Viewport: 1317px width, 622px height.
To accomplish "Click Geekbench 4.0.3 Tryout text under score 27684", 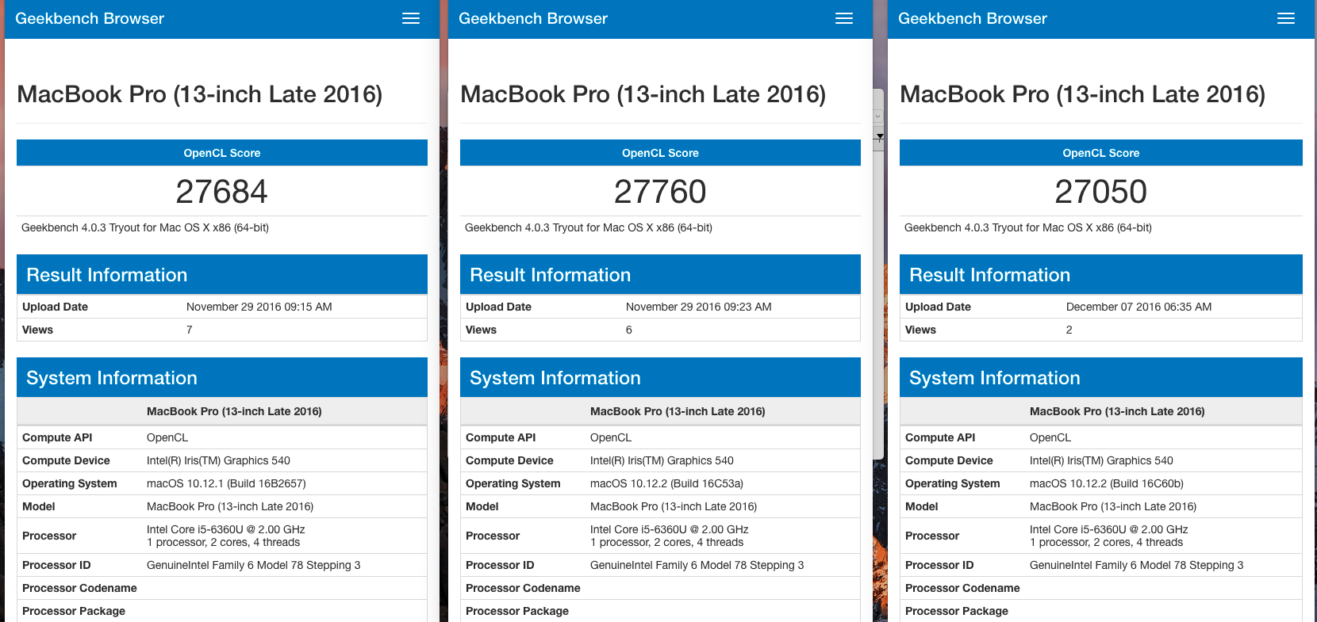I will click(x=145, y=227).
